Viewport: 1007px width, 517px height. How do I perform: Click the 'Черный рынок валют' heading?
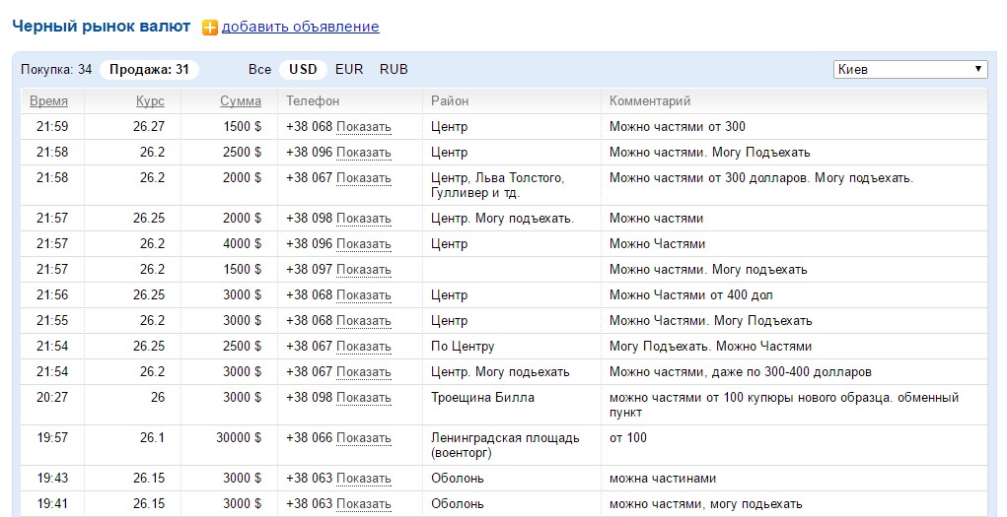[x=101, y=27]
